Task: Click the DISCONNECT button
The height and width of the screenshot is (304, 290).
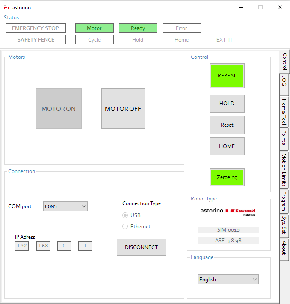Action: point(142,247)
